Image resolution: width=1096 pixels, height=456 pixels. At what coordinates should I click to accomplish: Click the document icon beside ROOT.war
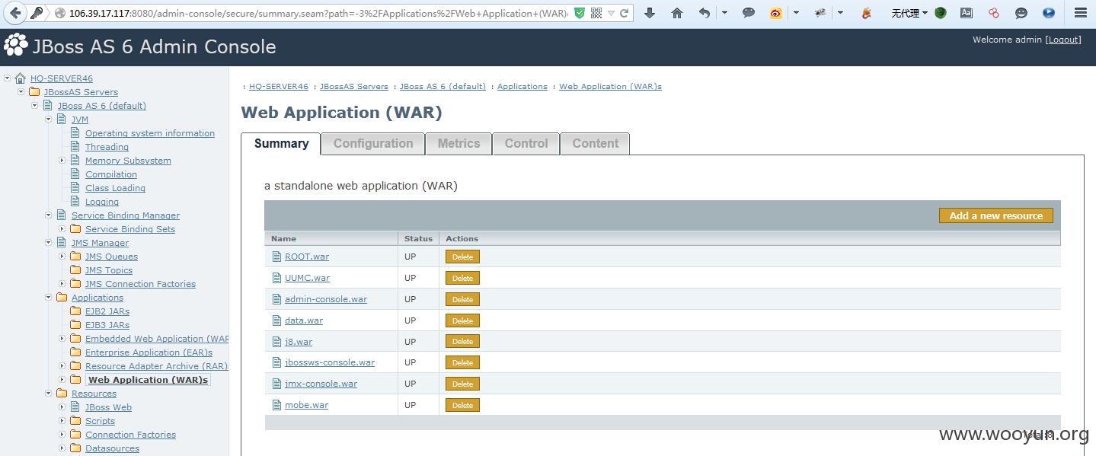coord(277,257)
